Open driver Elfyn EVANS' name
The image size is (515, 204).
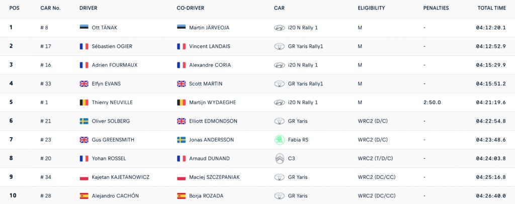(107, 83)
